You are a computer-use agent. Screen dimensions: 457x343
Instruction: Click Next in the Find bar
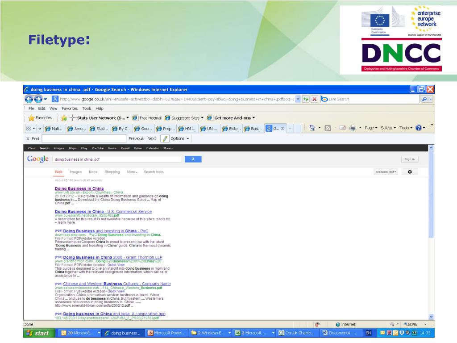click(152, 138)
